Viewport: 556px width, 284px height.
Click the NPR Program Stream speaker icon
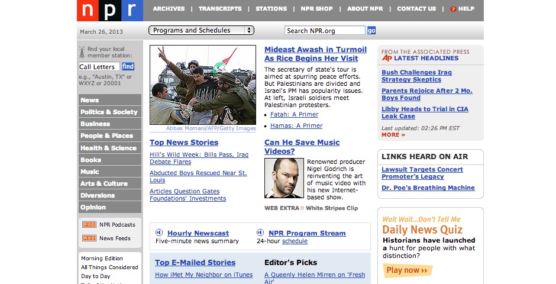260,233
